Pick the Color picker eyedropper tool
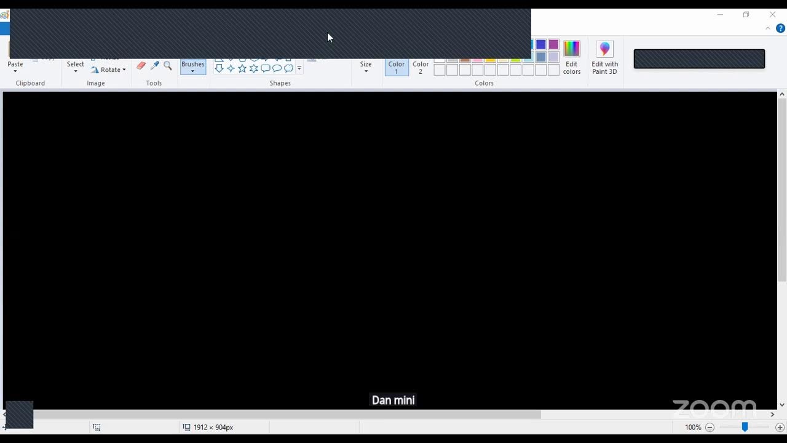Image resolution: width=787 pixels, height=443 pixels. (x=154, y=66)
